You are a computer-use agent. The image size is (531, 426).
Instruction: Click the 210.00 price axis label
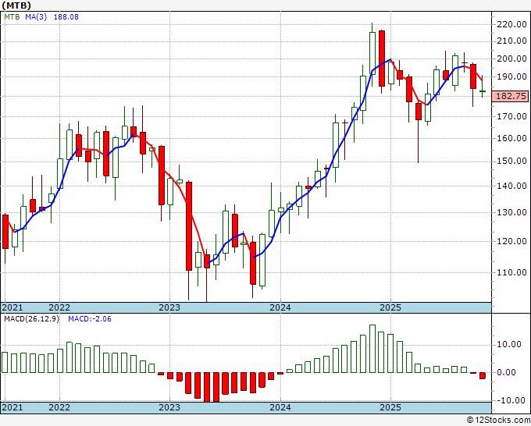click(511, 41)
